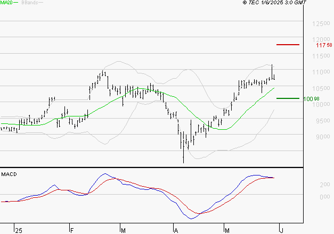Select the F month marker on time axis
The height and width of the screenshot is (234, 334).
72,231
